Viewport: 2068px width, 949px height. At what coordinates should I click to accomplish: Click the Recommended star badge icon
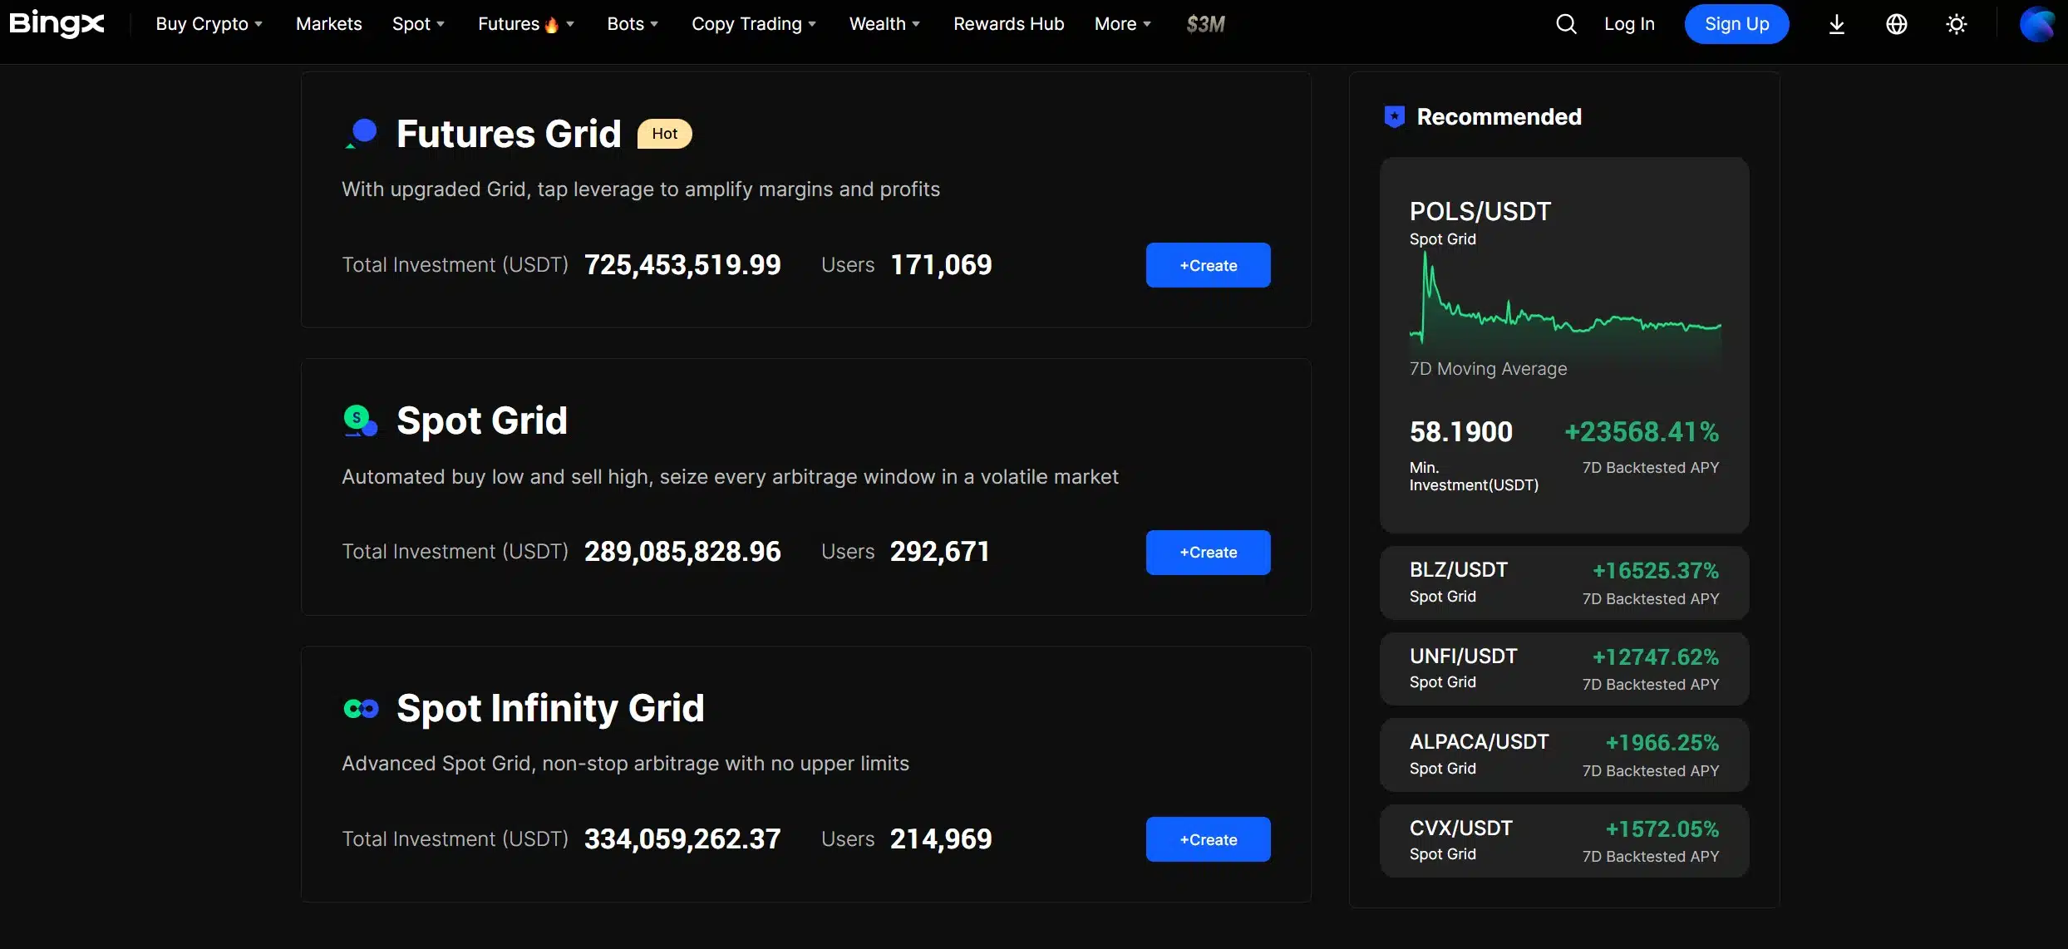click(x=1394, y=116)
